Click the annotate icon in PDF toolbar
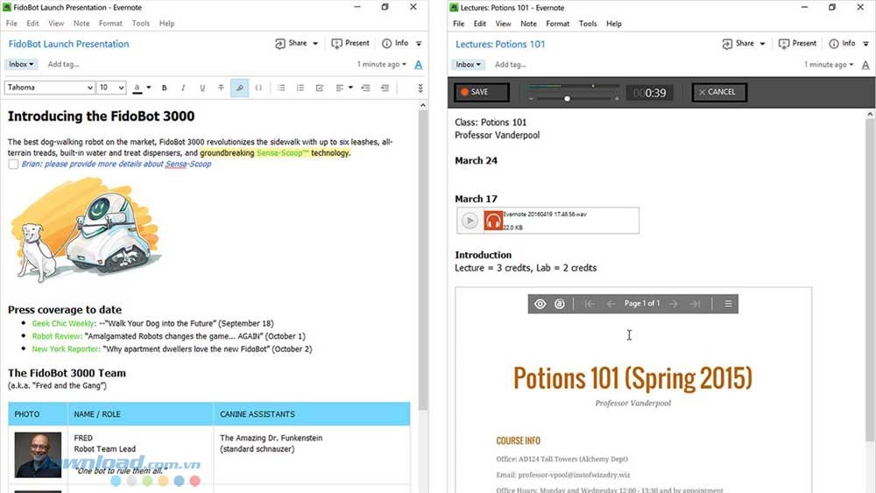The height and width of the screenshot is (493, 876). 560,304
